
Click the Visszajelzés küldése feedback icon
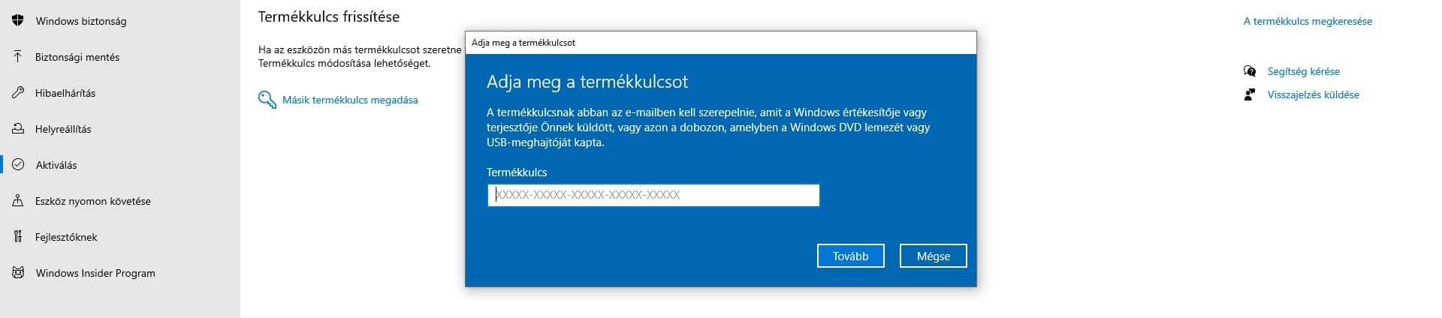tap(1250, 94)
